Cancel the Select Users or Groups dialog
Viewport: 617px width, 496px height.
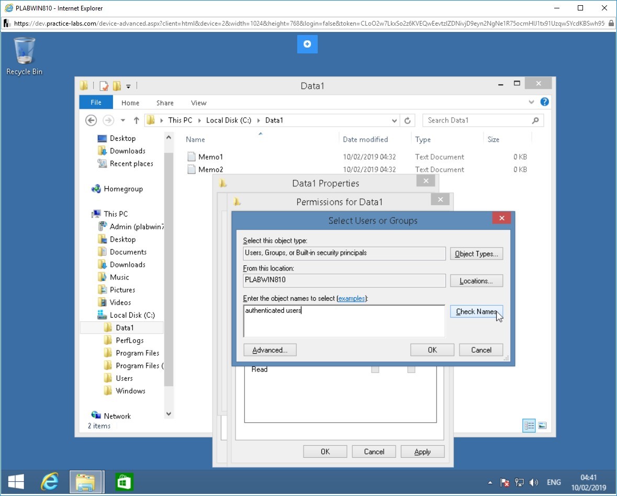[x=481, y=350]
